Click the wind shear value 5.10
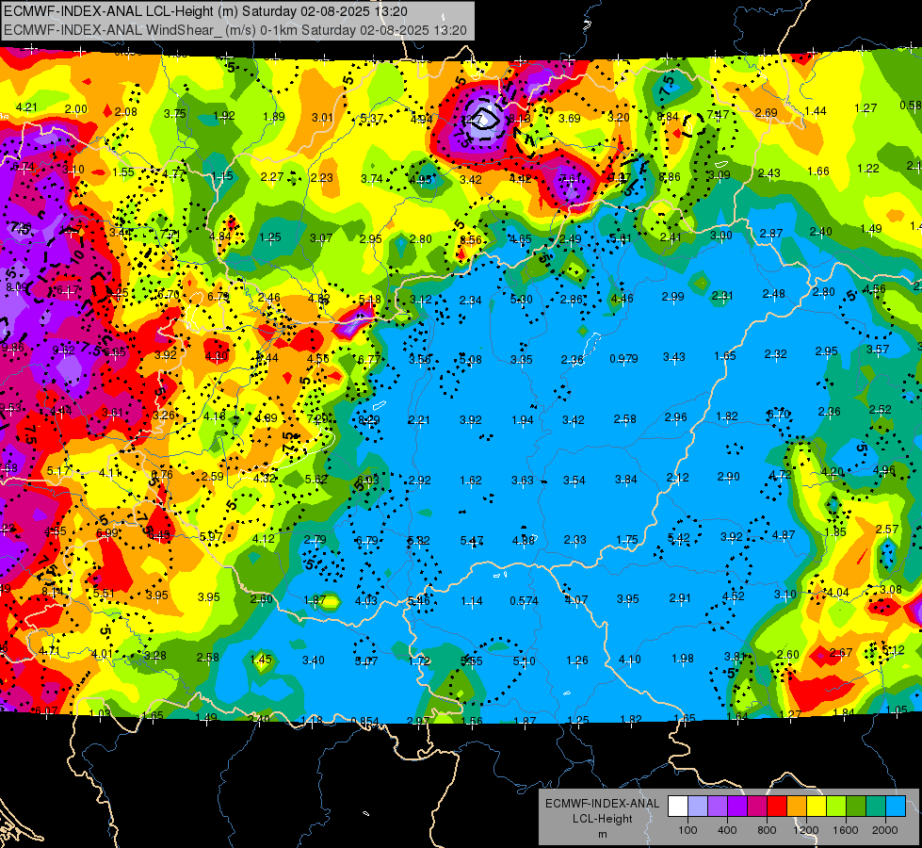The height and width of the screenshot is (848, 922). 524,660
